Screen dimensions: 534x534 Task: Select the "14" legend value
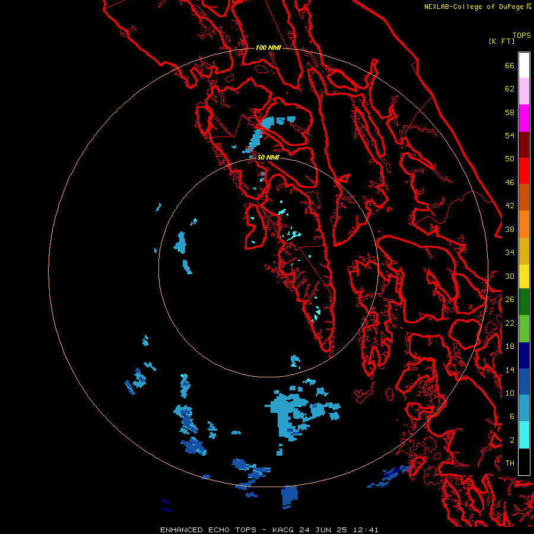tap(510, 370)
